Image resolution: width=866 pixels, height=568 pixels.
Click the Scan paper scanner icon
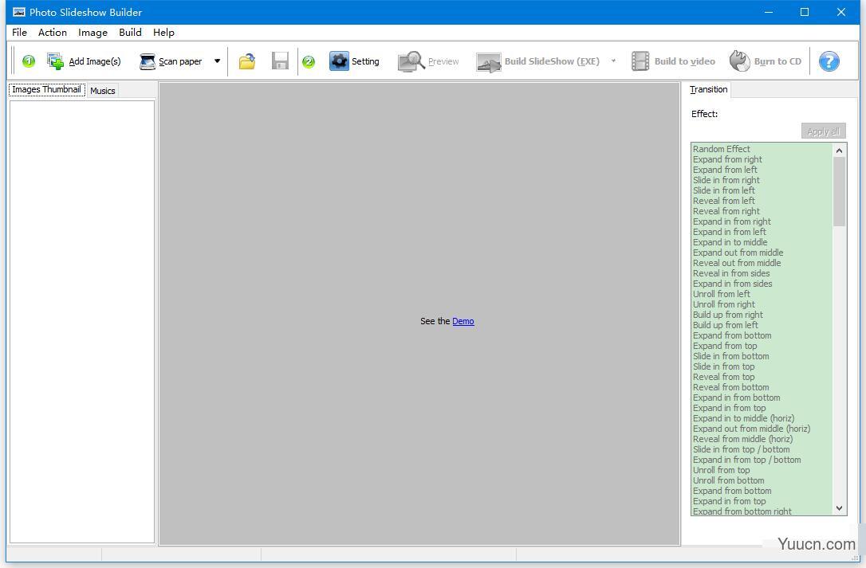click(x=147, y=61)
